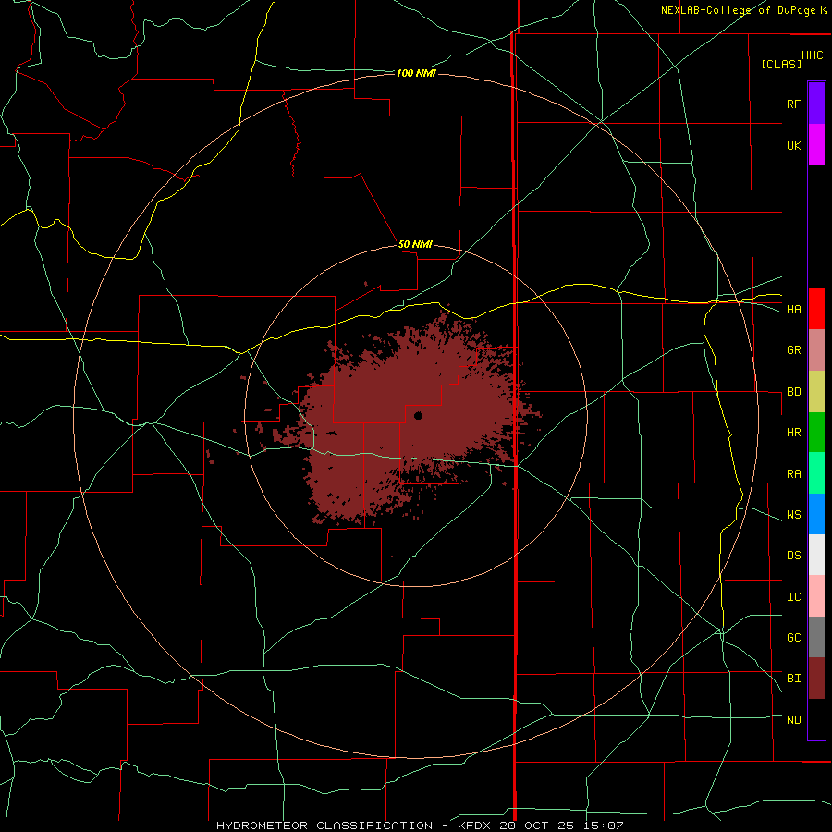Click the GC gray color swatch

coord(816,637)
